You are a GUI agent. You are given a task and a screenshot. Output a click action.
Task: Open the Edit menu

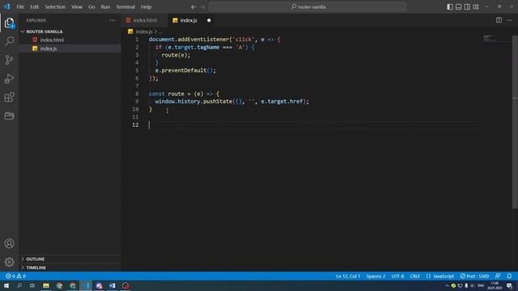(34, 7)
